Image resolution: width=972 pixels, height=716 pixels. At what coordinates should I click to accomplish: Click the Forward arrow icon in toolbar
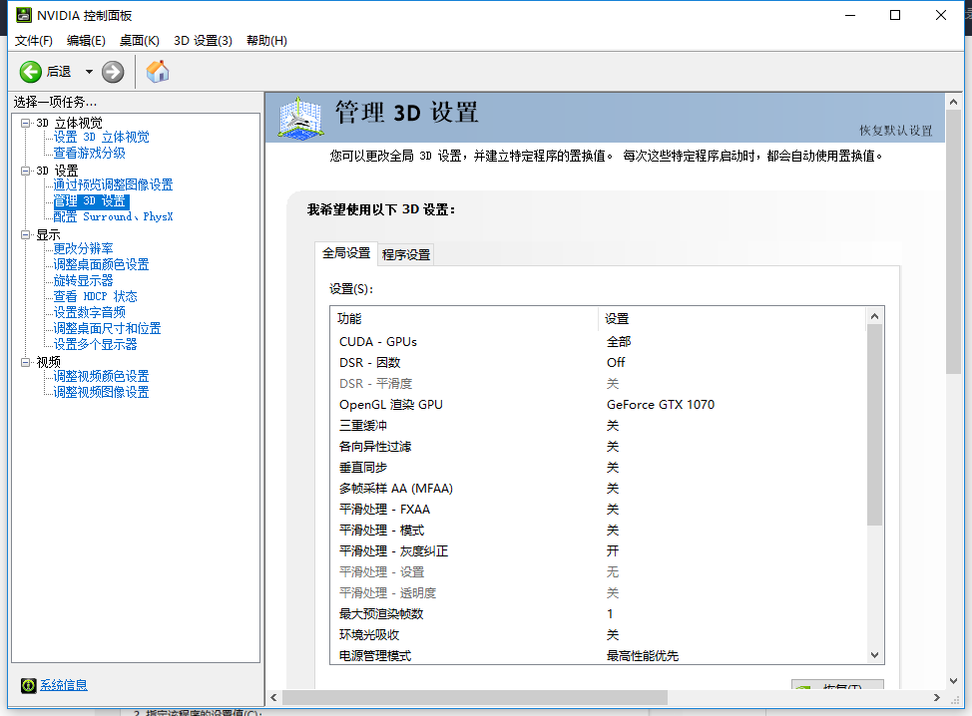pyautogui.click(x=113, y=71)
